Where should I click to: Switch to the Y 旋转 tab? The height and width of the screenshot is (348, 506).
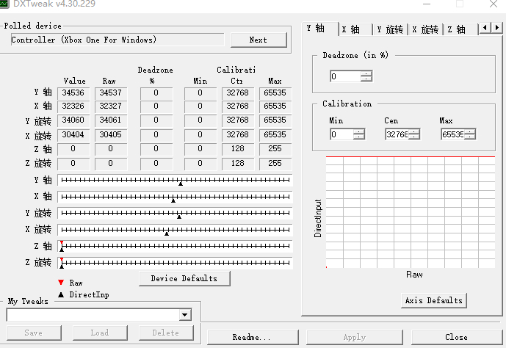pyautogui.click(x=390, y=29)
